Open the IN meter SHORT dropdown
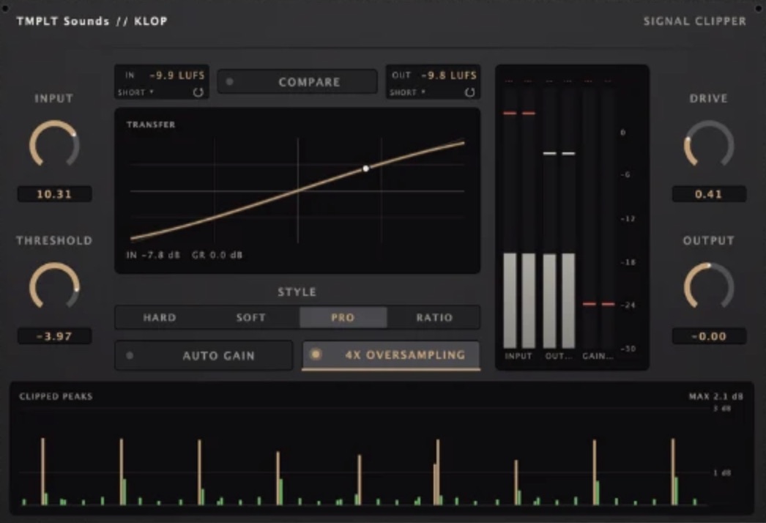The image size is (766, 523). [x=135, y=92]
